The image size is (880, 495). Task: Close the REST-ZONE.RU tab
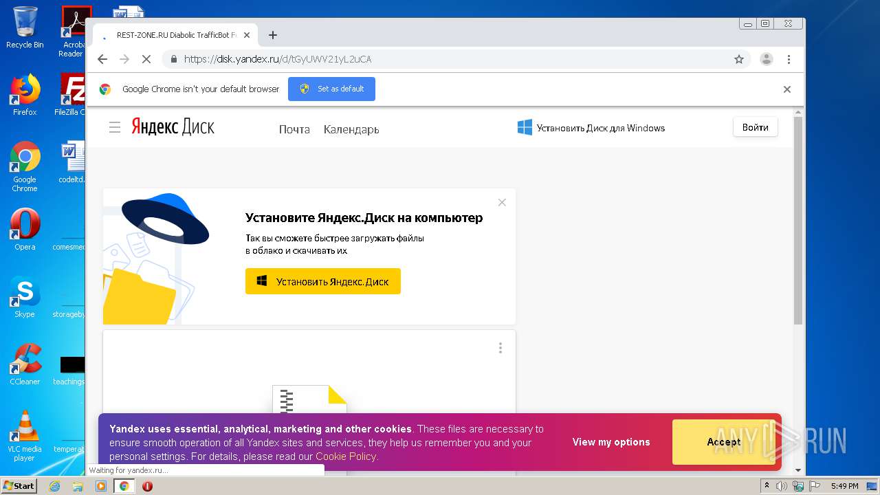(247, 35)
